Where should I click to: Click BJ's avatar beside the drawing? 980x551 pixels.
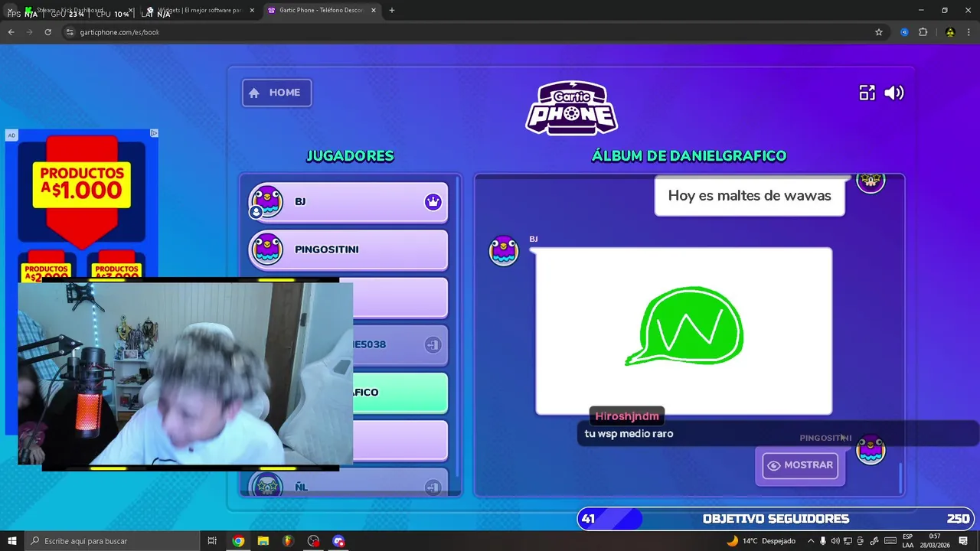[504, 251]
